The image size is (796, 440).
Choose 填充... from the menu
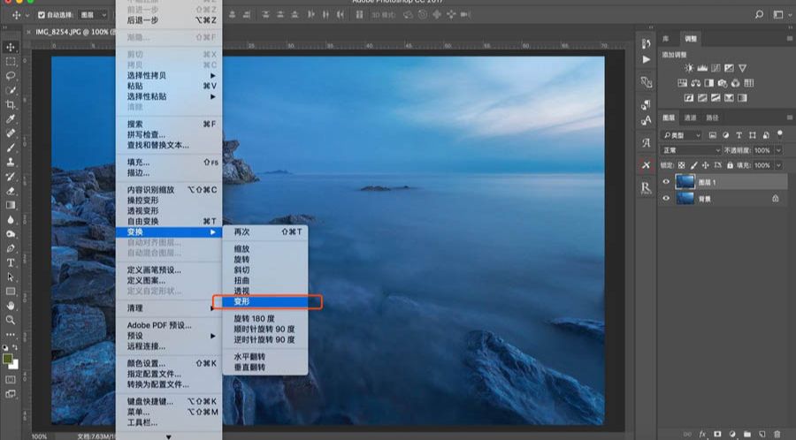(x=169, y=163)
